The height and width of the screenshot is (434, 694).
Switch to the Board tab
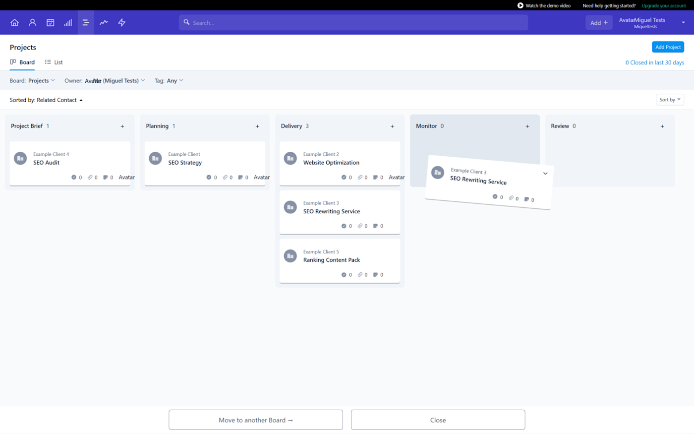pos(22,62)
